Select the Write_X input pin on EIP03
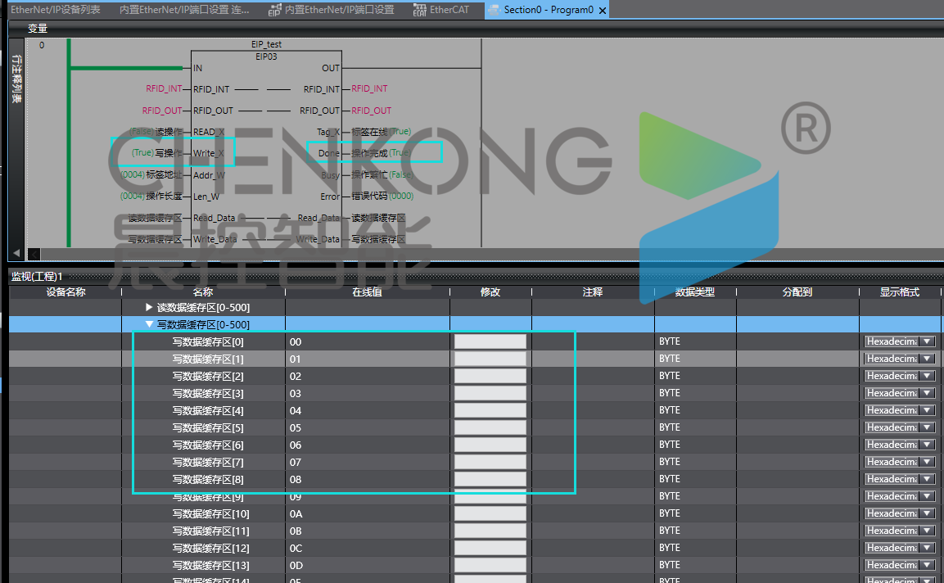The image size is (944, 583). pos(208,153)
